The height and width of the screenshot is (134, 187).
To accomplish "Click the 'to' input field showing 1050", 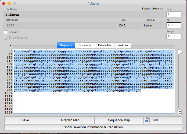I will tap(174, 25).
